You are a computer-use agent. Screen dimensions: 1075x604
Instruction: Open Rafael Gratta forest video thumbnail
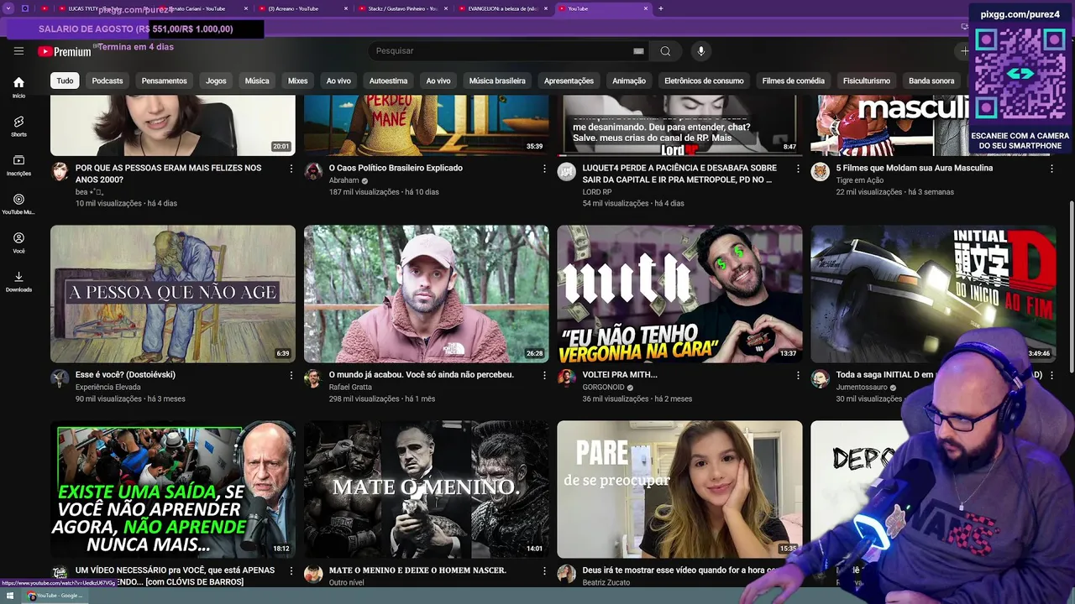pyautogui.click(x=427, y=294)
